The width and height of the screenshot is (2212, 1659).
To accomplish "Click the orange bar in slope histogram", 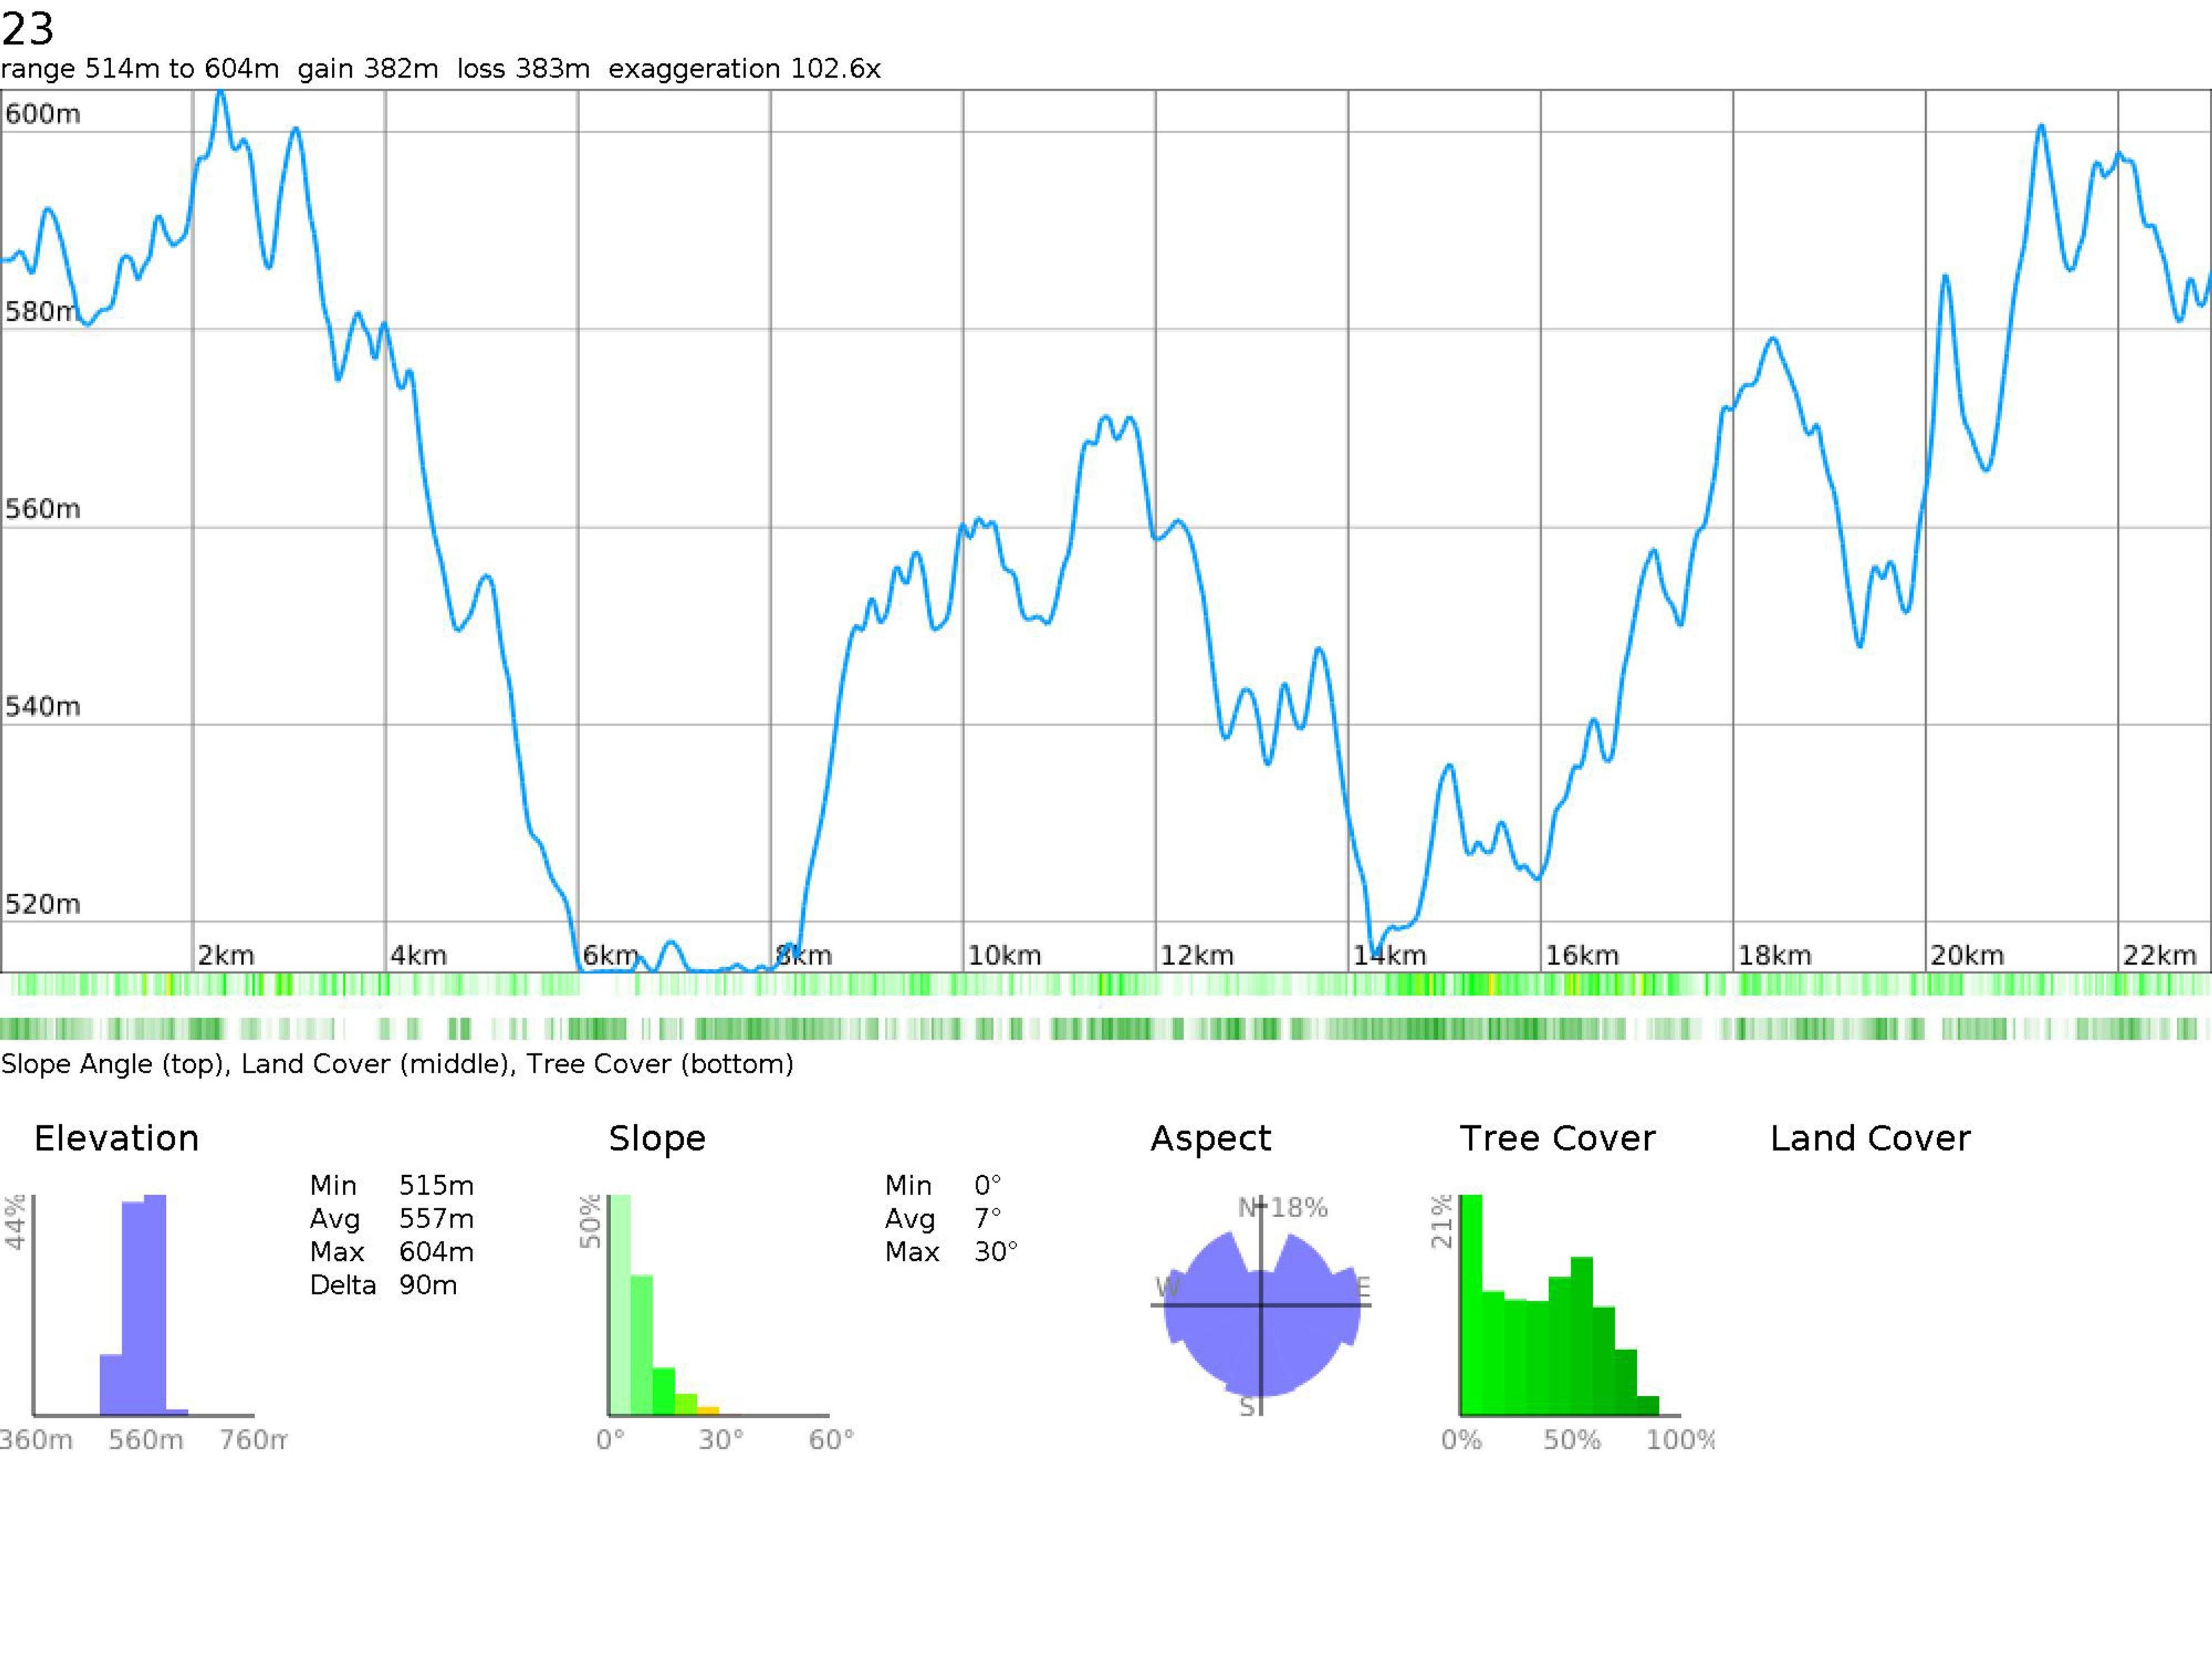I will click(708, 1410).
